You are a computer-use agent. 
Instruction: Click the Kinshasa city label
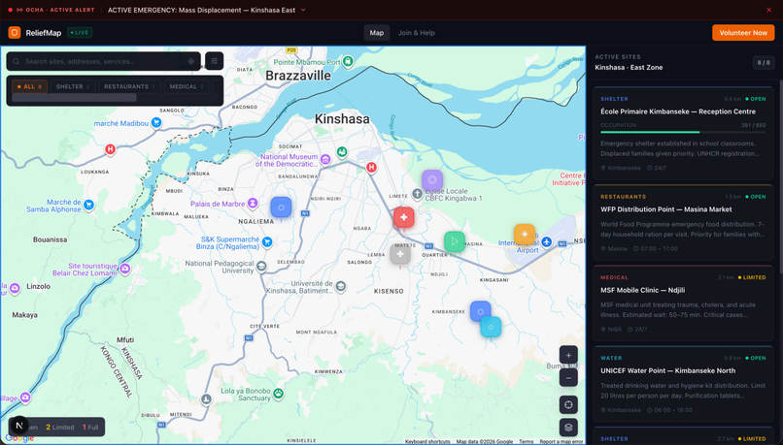click(x=342, y=118)
